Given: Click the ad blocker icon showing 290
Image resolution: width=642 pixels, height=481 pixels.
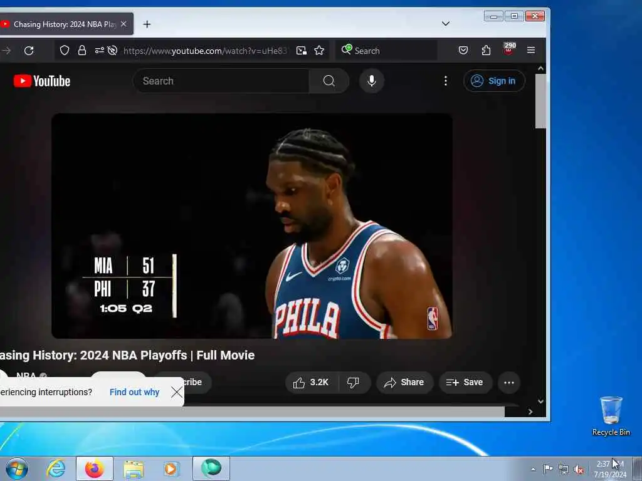Looking at the screenshot, I should pyautogui.click(x=509, y=49).
